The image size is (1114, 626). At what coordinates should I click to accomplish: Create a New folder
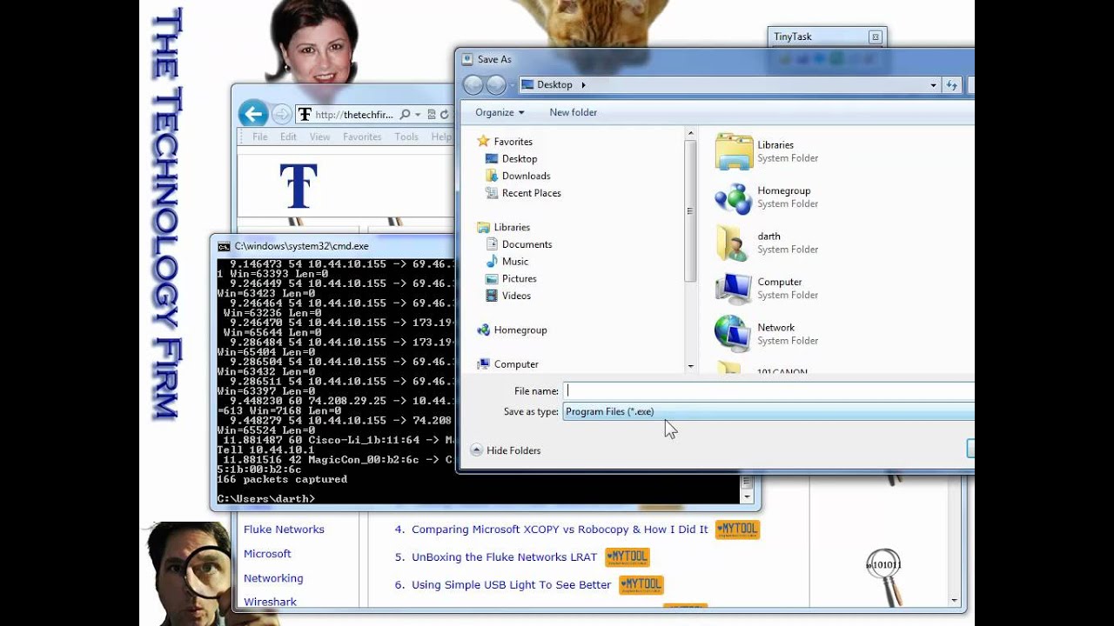click(x=574, y=112)
